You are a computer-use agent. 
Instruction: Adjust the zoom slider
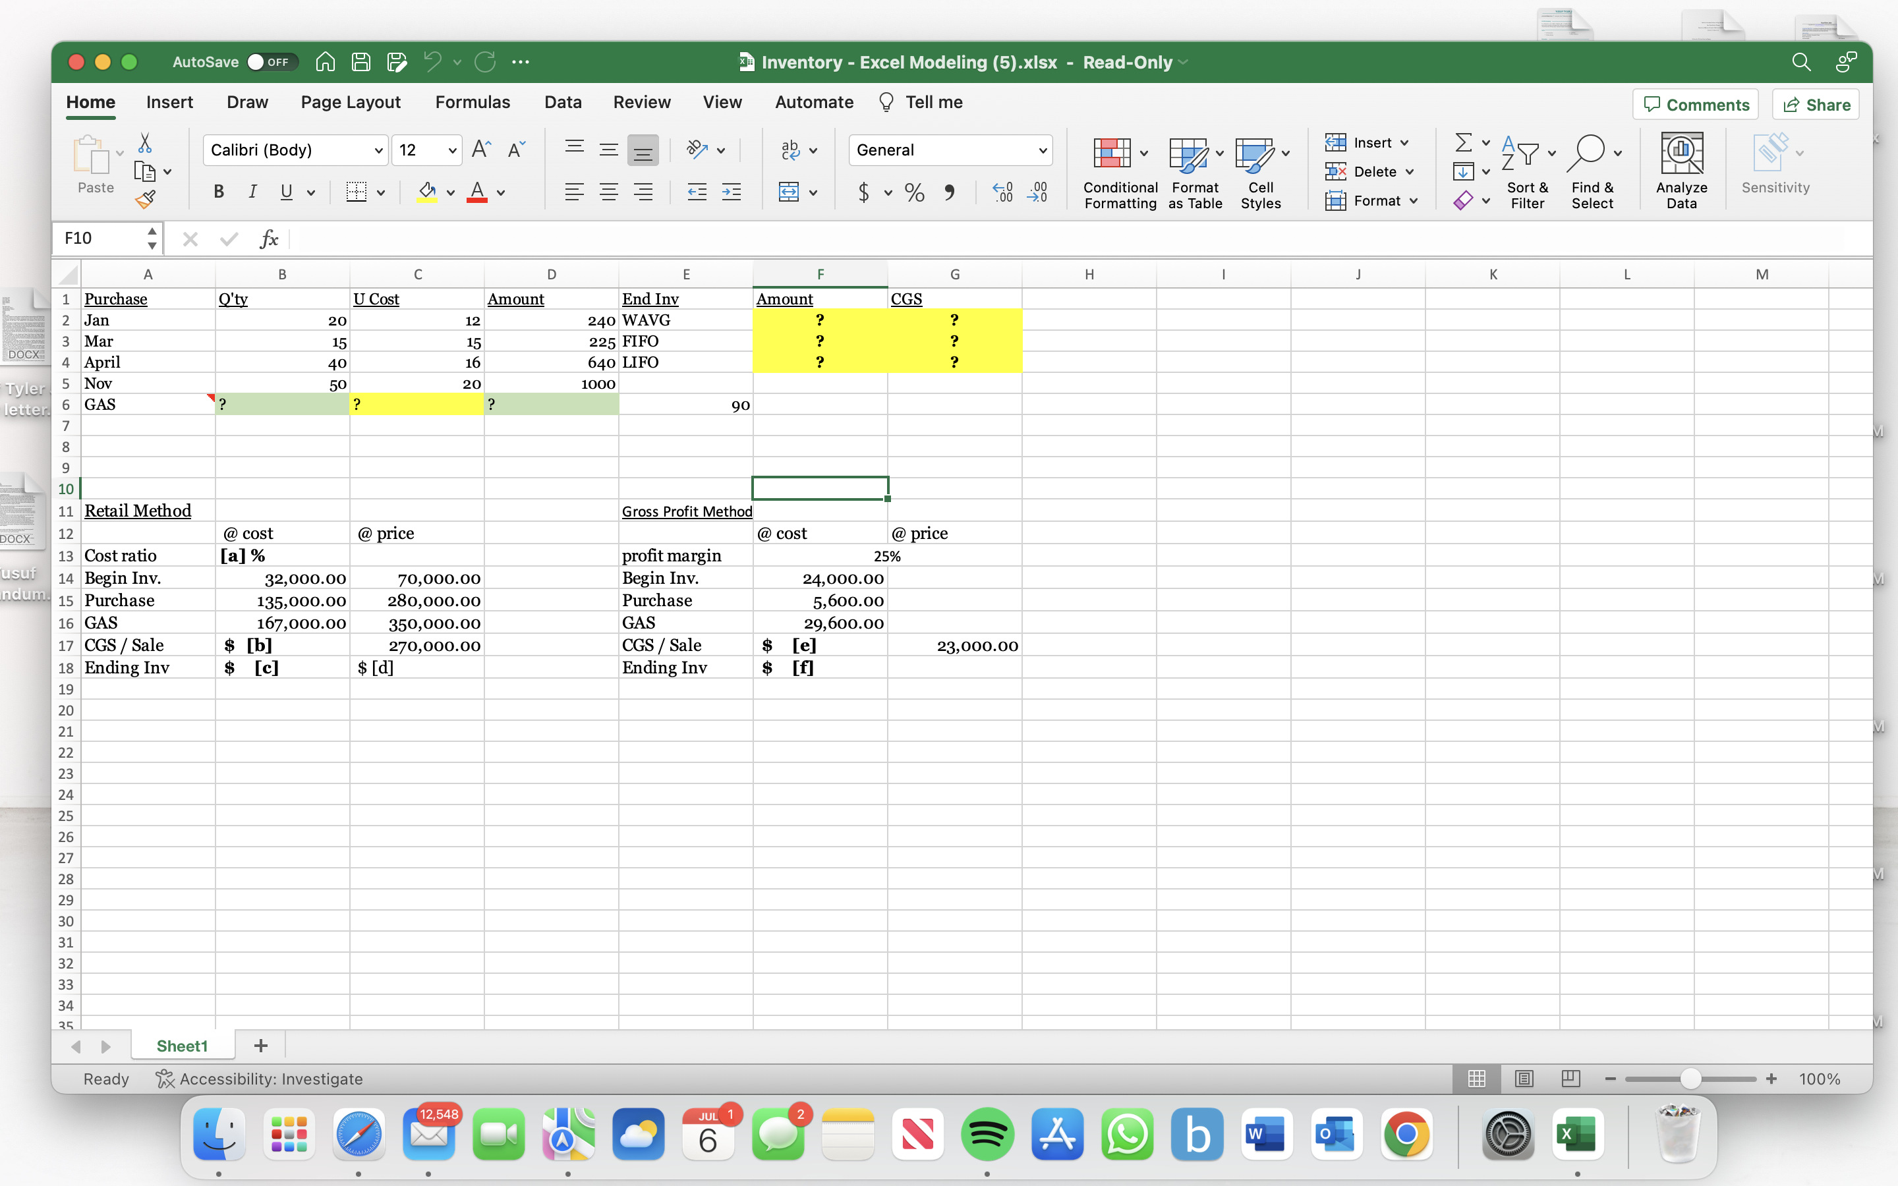pos(1690,1079)
